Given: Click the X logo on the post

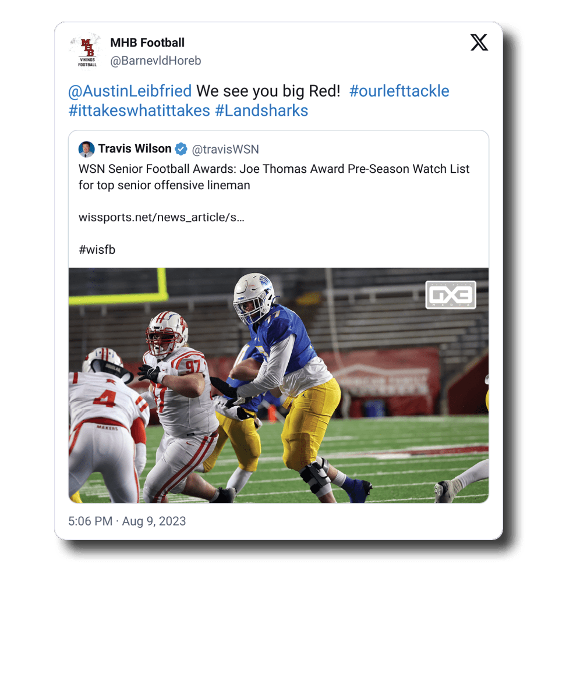Looking at the screenshot, I should click(x=479, y=42).
